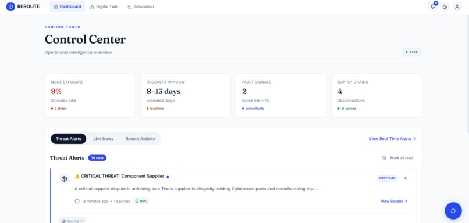
Task: Click the muted bell Mark all read icon
Action: 385,158
